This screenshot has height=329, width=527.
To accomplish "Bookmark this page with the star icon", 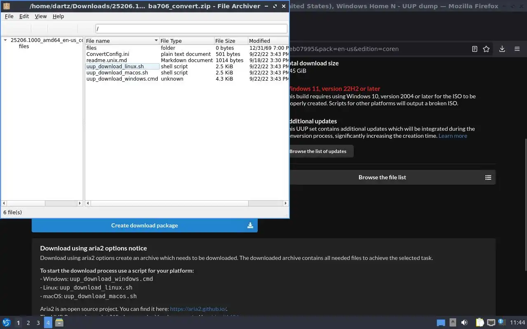I will (x=486, y=49).
